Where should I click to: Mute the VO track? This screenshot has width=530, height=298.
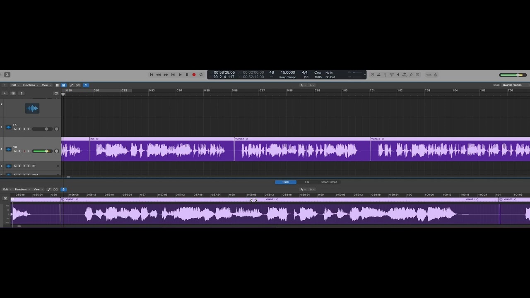click(x=15, y=151)
